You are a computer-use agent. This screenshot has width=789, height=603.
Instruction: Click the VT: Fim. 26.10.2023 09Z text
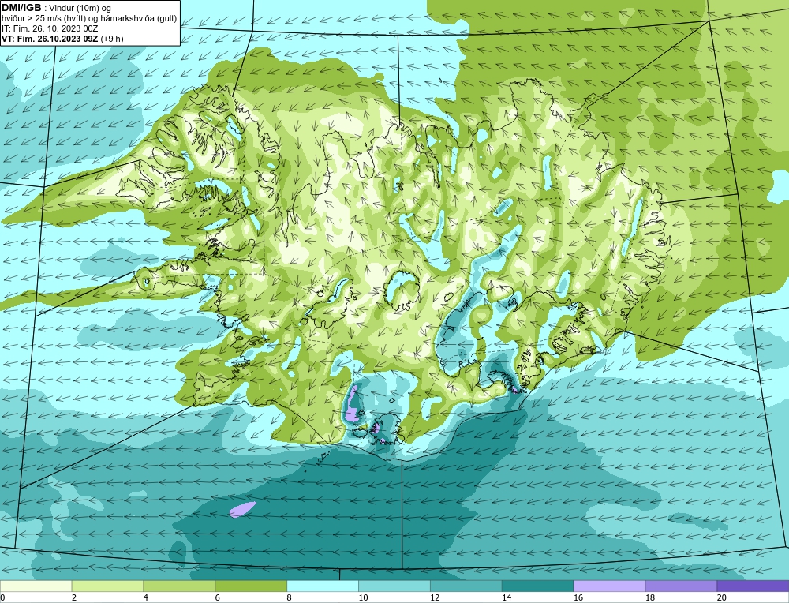click(x=50, y=39)
